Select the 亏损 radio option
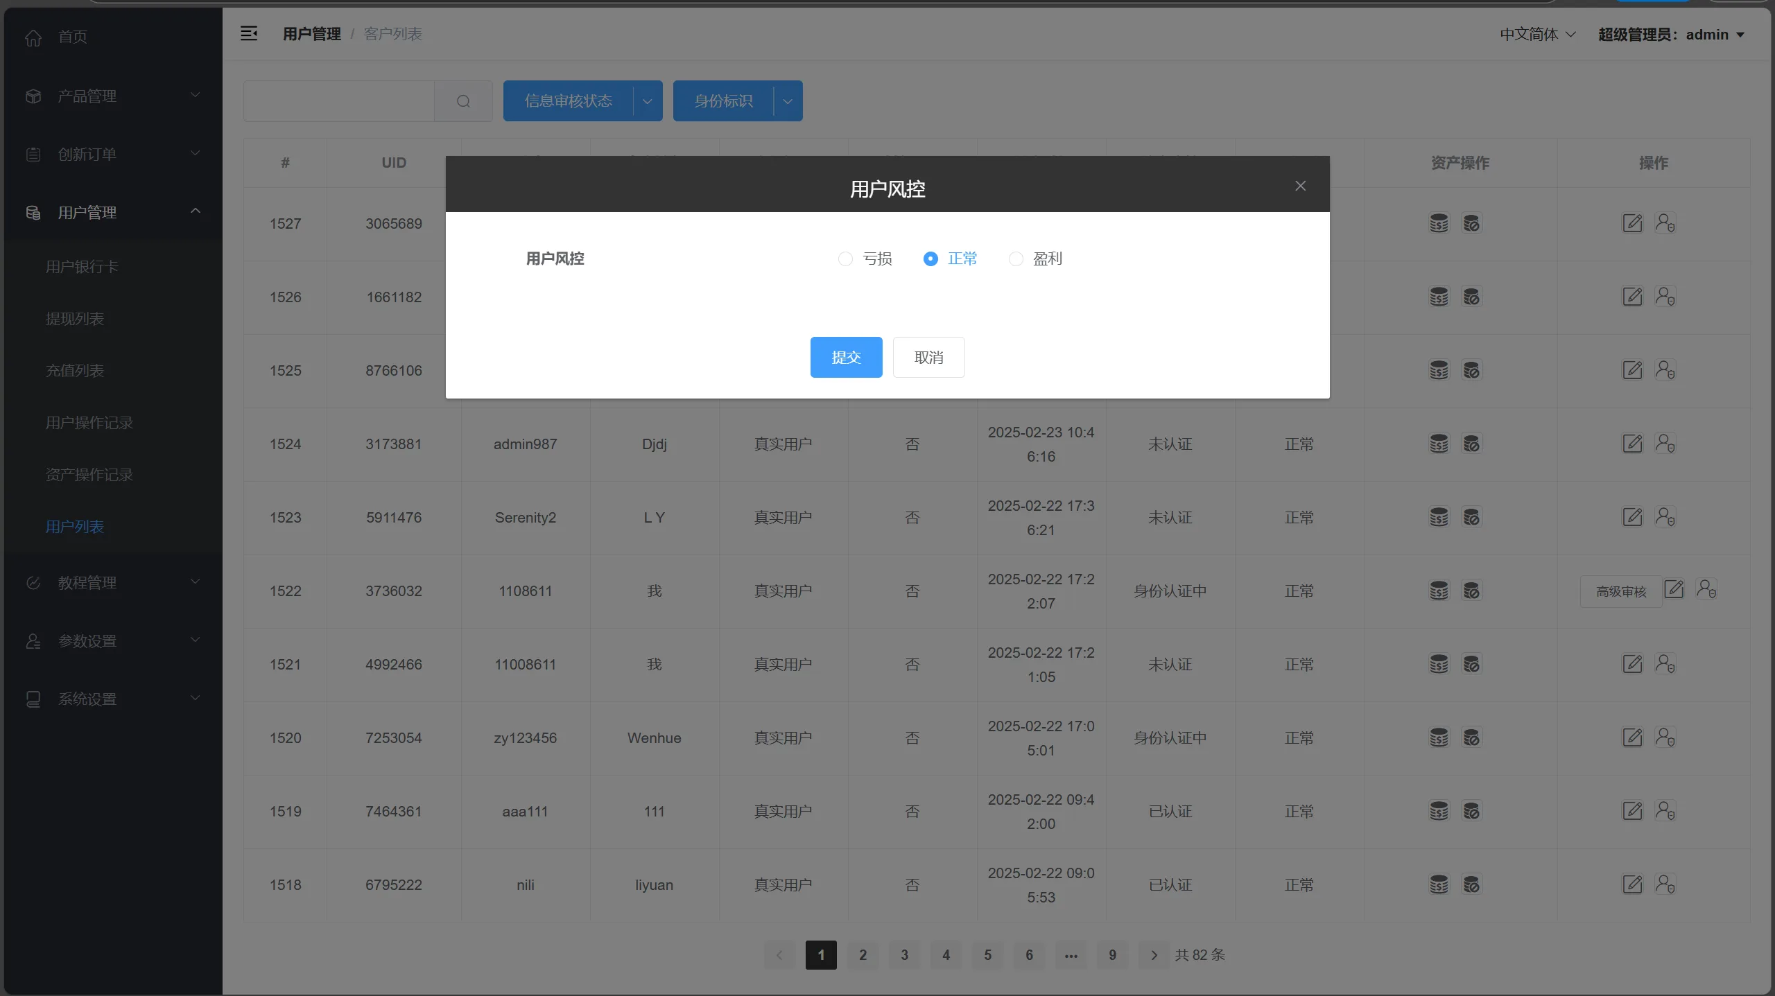 [845, 259]
